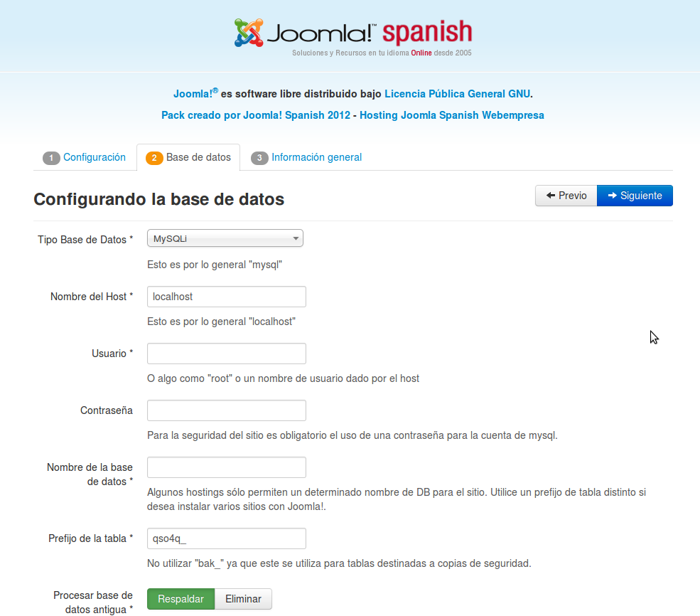Screen dimensions: 700x616
Task: Click the step 3 number badge
Action: [x=259, y=158]
